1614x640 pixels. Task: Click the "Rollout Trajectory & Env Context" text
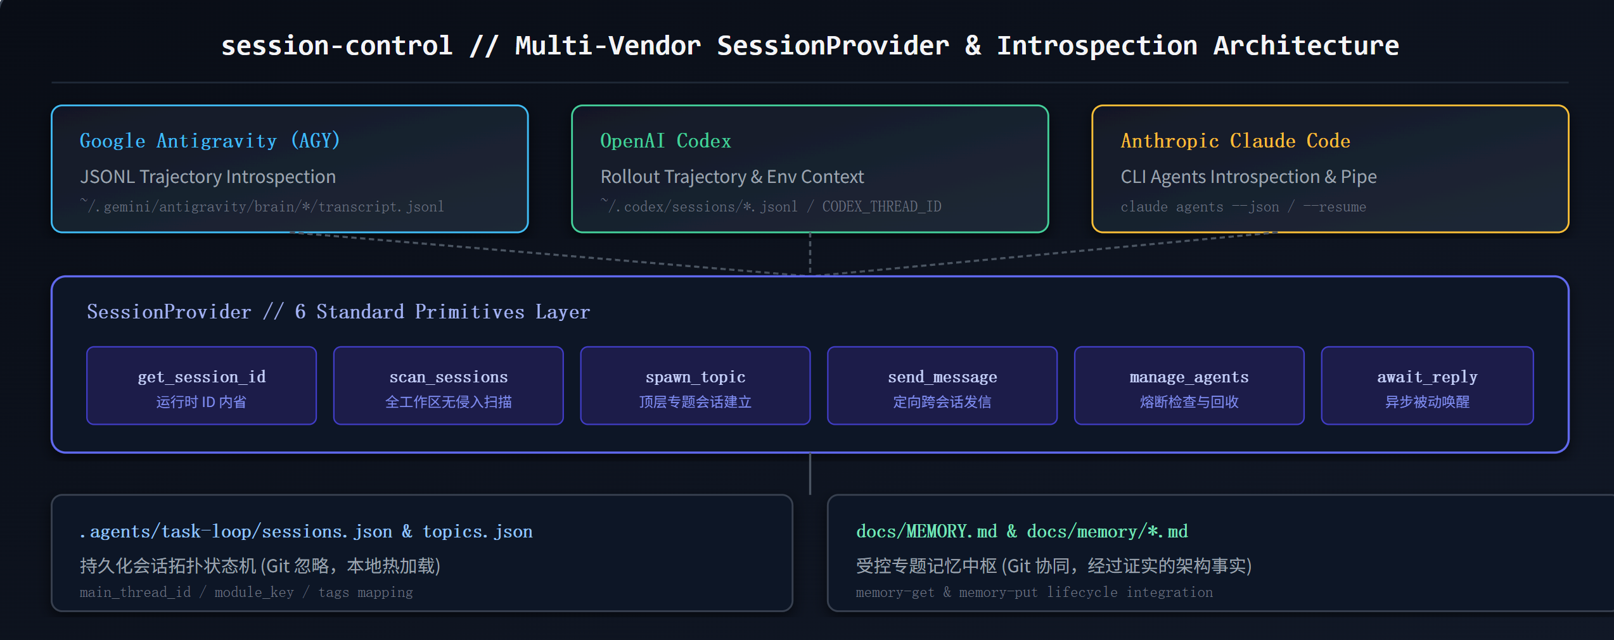coord(732,177)
